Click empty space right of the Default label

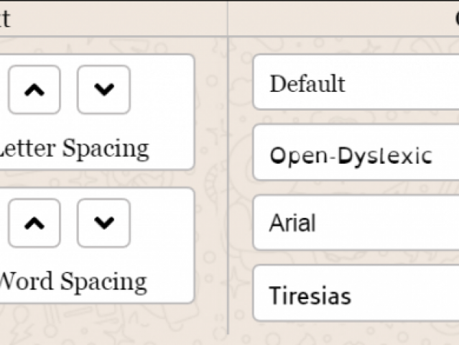[404, 83]
